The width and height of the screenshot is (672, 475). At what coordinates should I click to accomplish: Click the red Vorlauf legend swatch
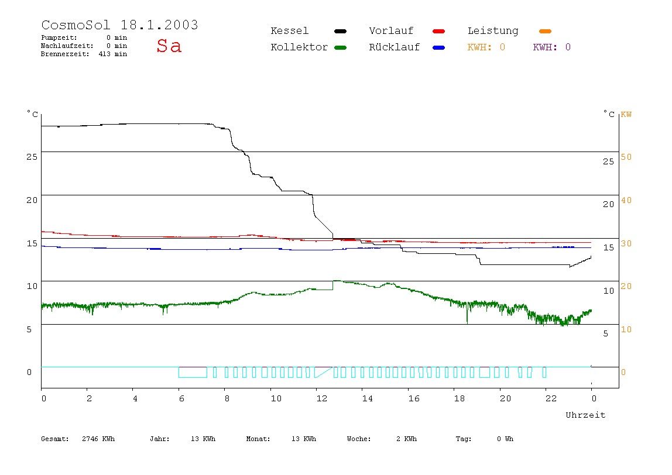[438, 31]
